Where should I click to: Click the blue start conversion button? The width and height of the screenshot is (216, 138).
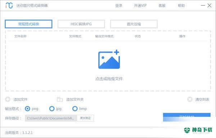point(186,117)
